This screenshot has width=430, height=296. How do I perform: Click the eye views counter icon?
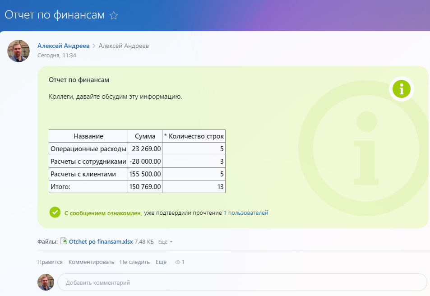click(x=178, y=262)
